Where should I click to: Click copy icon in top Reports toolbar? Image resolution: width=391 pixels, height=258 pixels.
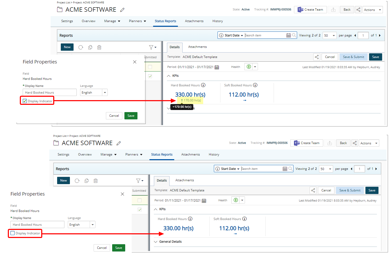coord(90,47)
